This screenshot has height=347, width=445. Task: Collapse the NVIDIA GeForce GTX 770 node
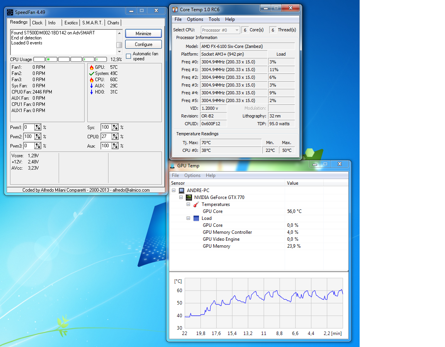pos(181,197)
